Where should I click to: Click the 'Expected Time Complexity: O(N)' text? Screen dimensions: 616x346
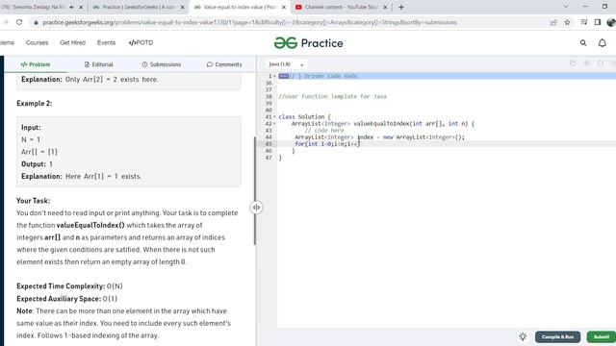(69, 286)
